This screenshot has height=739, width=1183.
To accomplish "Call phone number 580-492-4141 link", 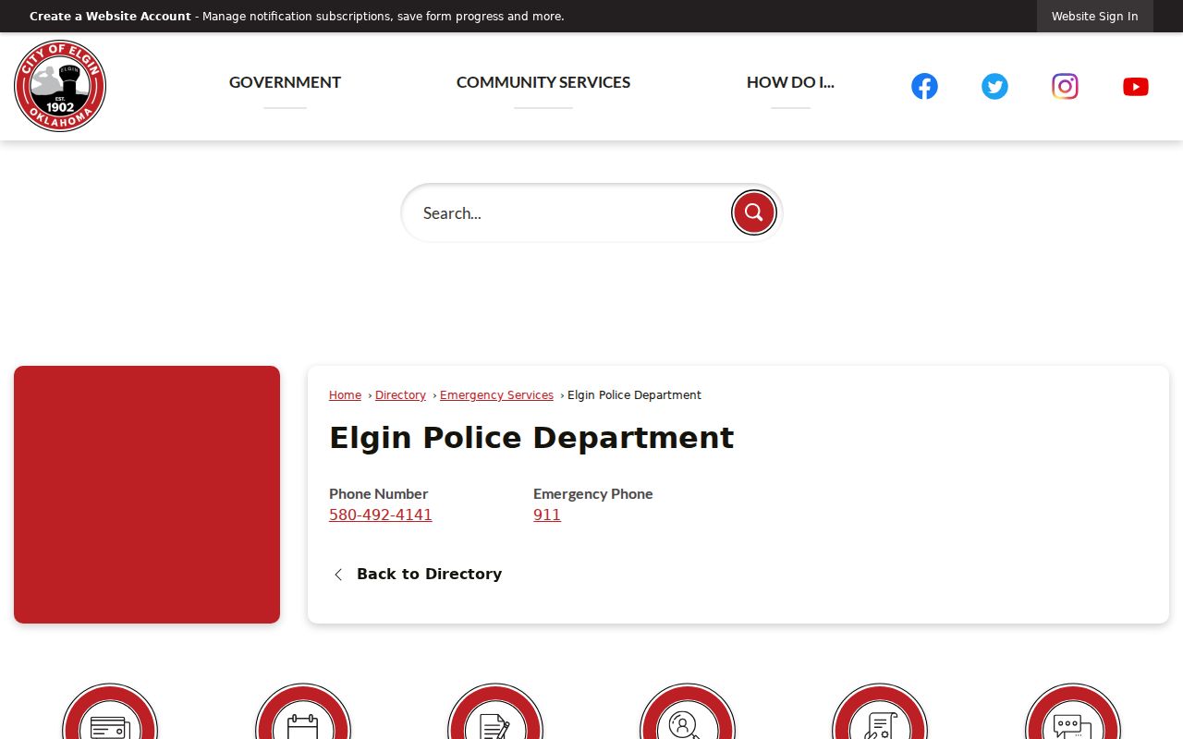I will point(381,515).
